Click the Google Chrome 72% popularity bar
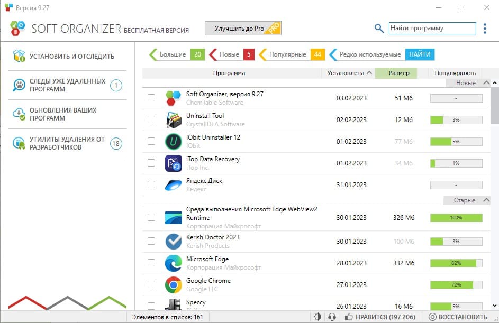499x323 pixels. pyautogui.click(x=456, y=284)
